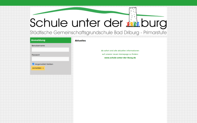Image resolution: width=197 pixels, height=123 pixels.
Task: Click the Passwort label
Action: coord(36,55)
